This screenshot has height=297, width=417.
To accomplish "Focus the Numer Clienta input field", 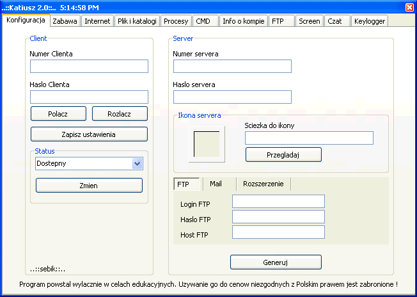I will [89, 66].
